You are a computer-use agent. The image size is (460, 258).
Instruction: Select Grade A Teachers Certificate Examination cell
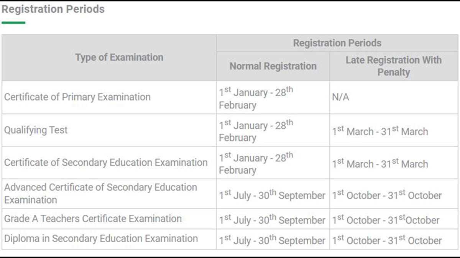click(x=93, y=219)
